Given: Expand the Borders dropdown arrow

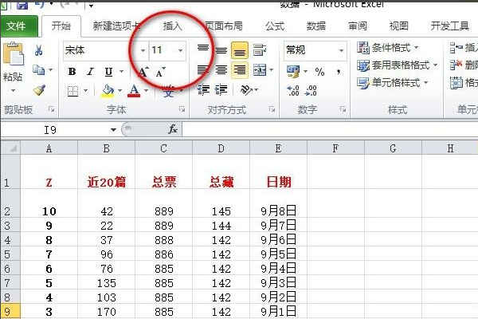Looking at the screenshot, I should click(86, 91).
